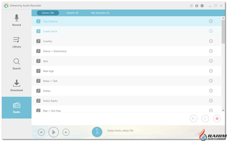Select the "New Age" genre text
Image resolution: width=227 pixels, height=141 pixels.
[48, 71]
